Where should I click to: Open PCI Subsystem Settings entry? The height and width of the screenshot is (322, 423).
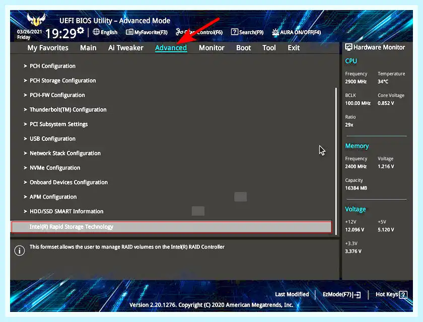[x=59, y=124]
